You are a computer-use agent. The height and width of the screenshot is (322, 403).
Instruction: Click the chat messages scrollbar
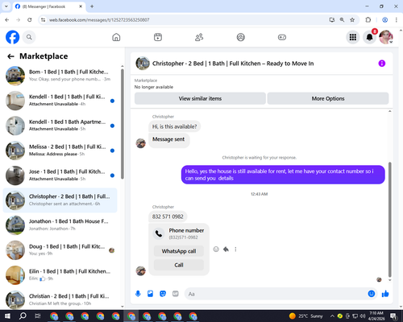point(390,219)
